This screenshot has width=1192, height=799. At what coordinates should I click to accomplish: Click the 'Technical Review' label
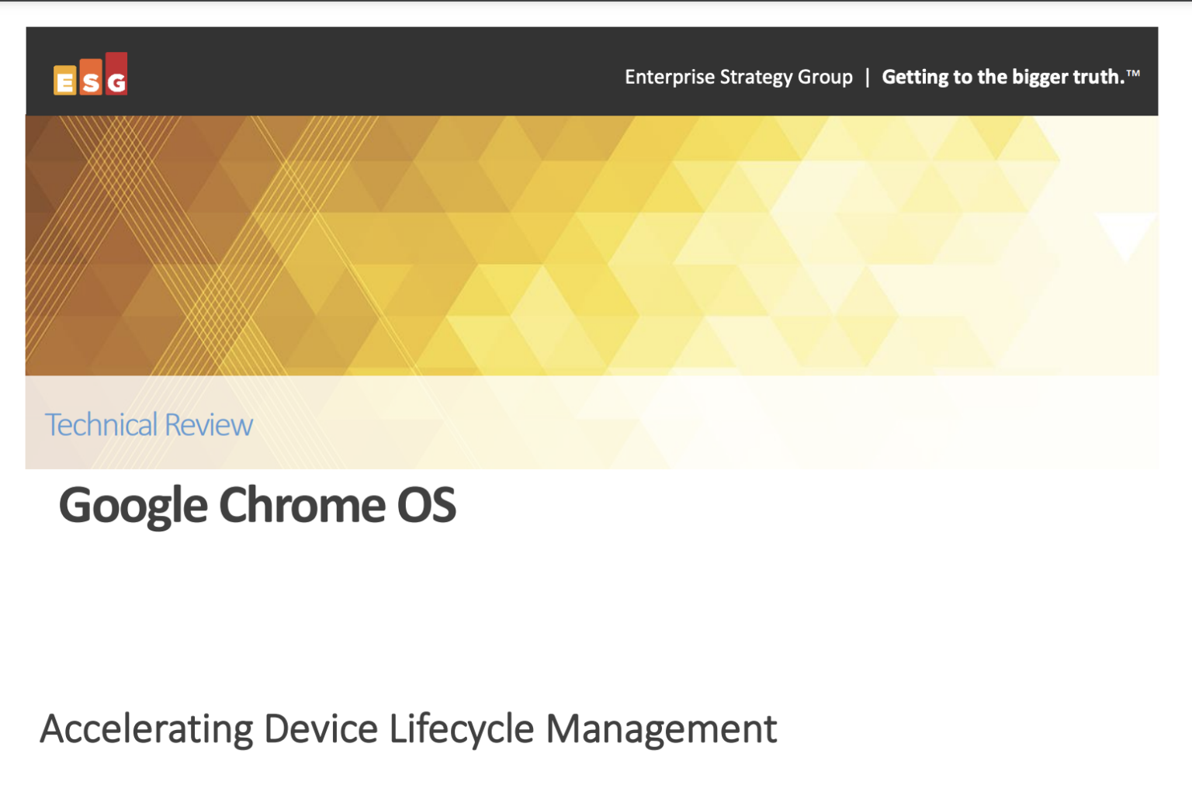148,425
